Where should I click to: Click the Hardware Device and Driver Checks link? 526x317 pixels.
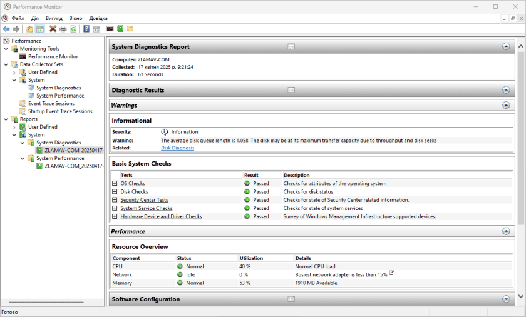click(161, 216)
